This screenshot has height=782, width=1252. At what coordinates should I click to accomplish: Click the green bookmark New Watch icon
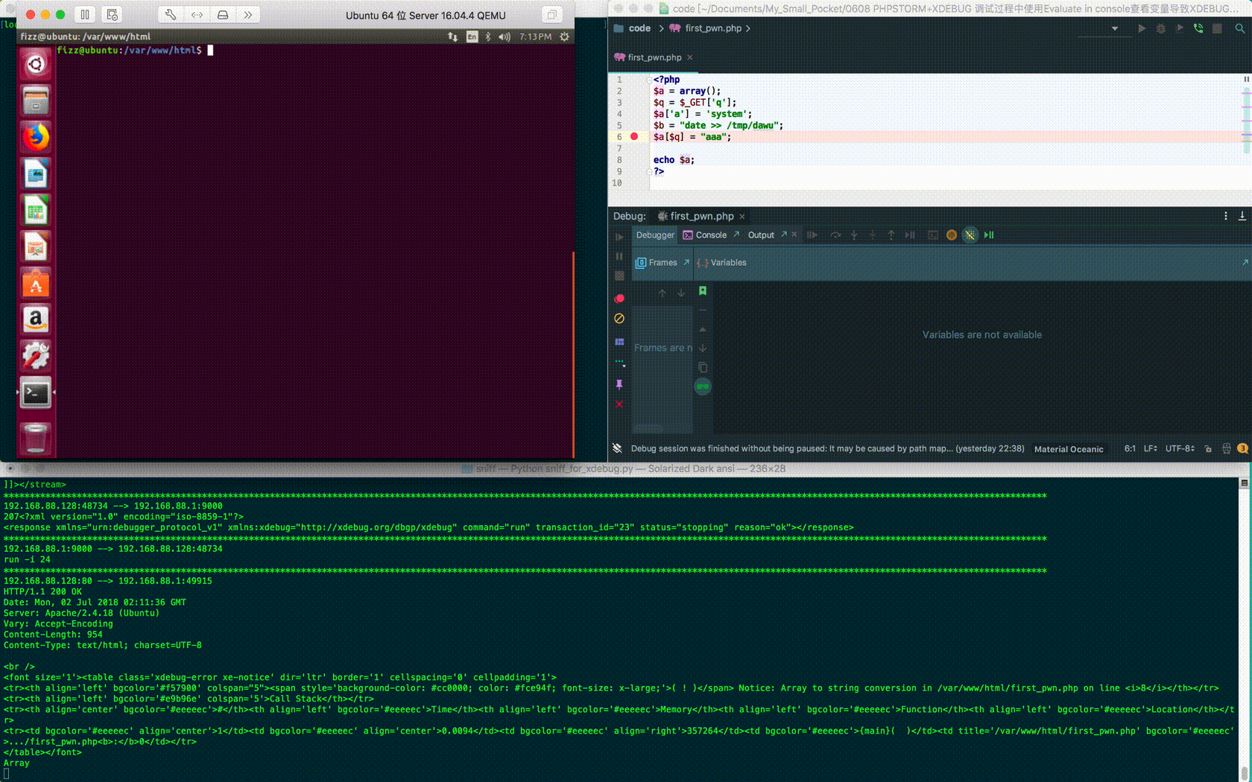coord(703,291)
